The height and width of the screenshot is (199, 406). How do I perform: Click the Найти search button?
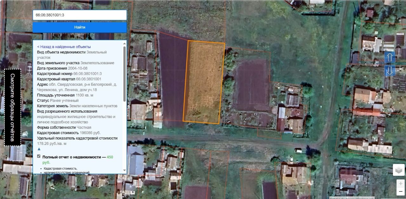(x=80, y=27)
